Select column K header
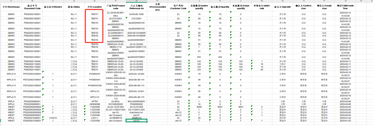Image resolution: width=373 pixels, height=126 pixels. tap(220, 2)
